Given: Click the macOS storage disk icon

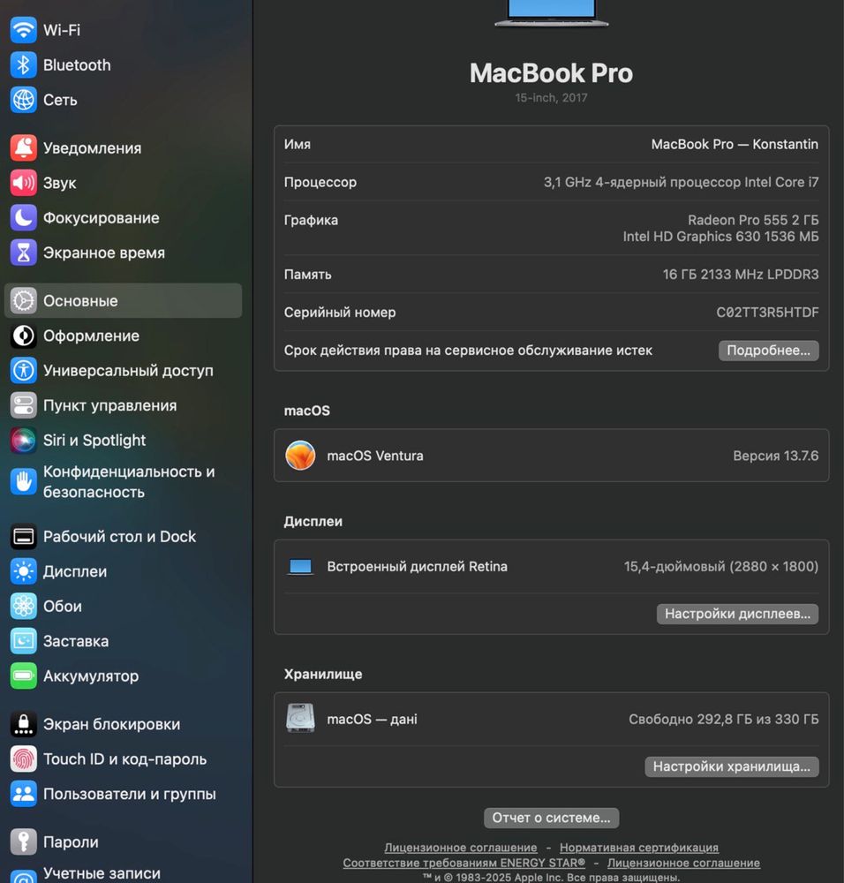Looking at the screenshot, I should [300, 718].
